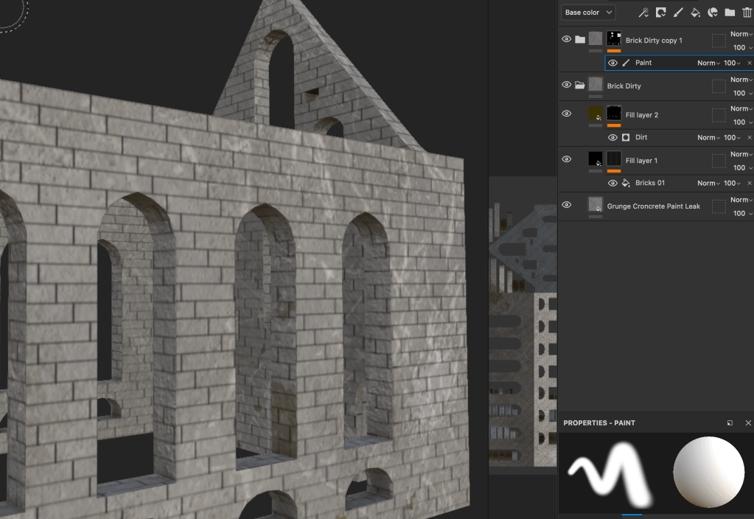Screen dimensions: 754x519
Task: Remove the Bricks 01 effect with its X
Action: (750, 183)
